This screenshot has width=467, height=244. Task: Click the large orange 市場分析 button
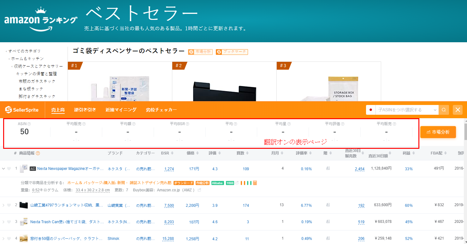pos(438,132)
